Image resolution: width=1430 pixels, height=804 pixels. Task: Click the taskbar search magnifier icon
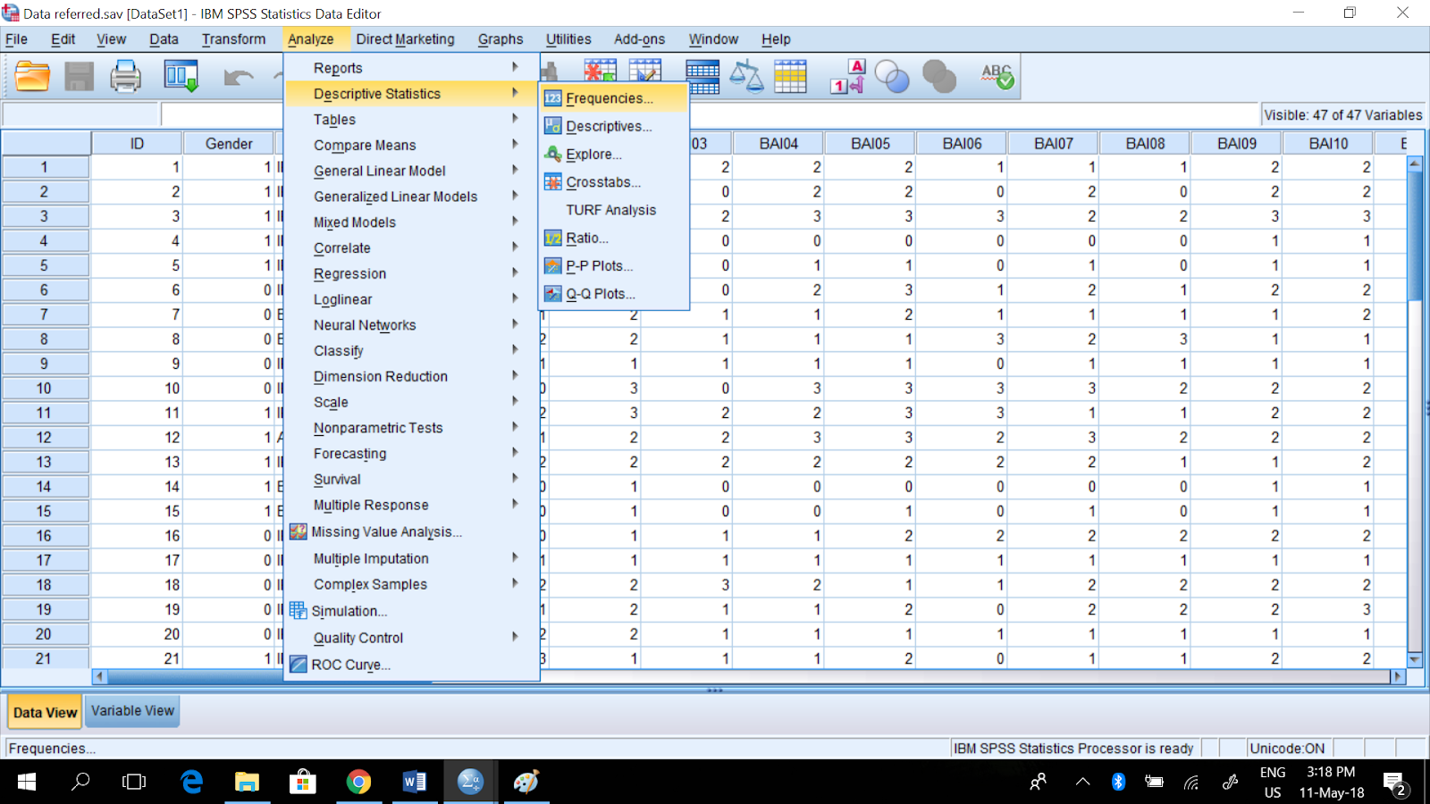(x=80, y=783)
